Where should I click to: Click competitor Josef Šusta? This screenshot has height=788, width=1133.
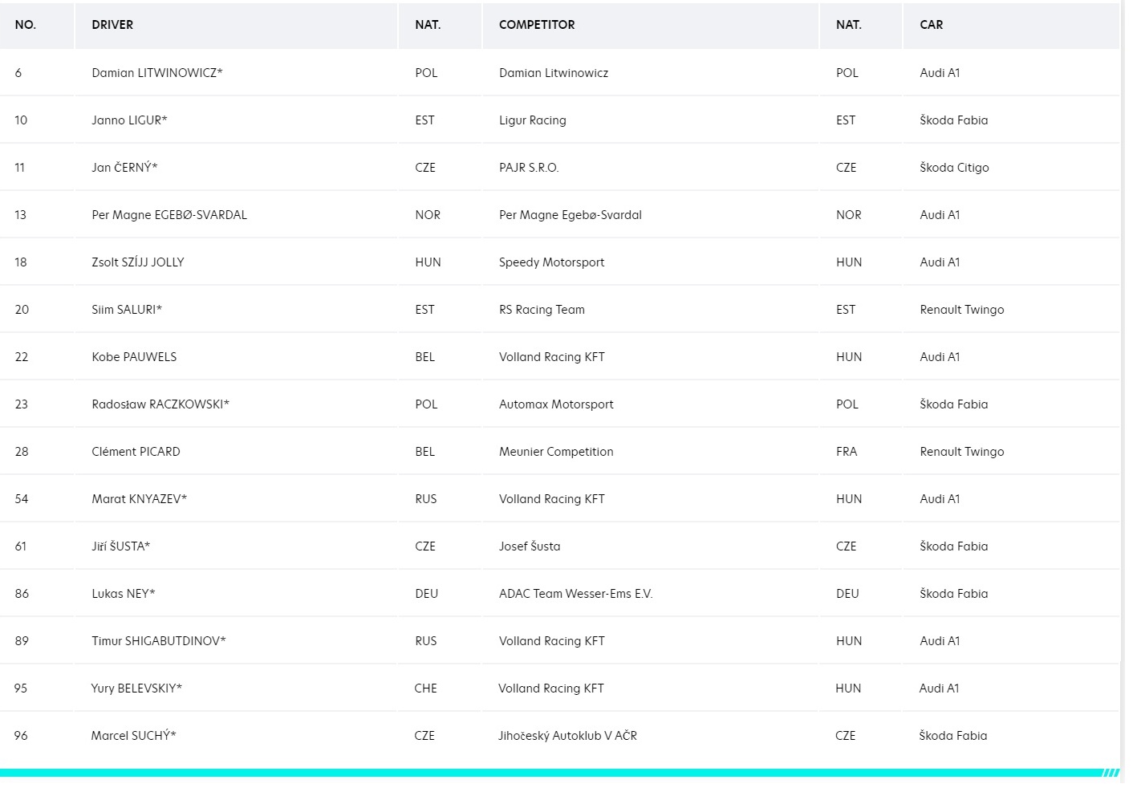click(x=530, y=546)
